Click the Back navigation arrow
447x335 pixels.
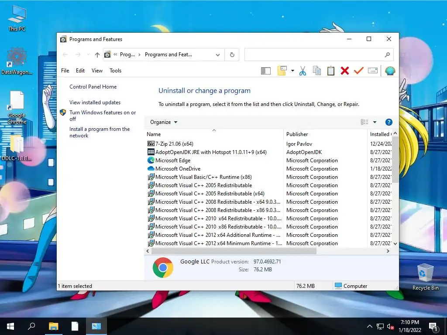click(65, 55)
